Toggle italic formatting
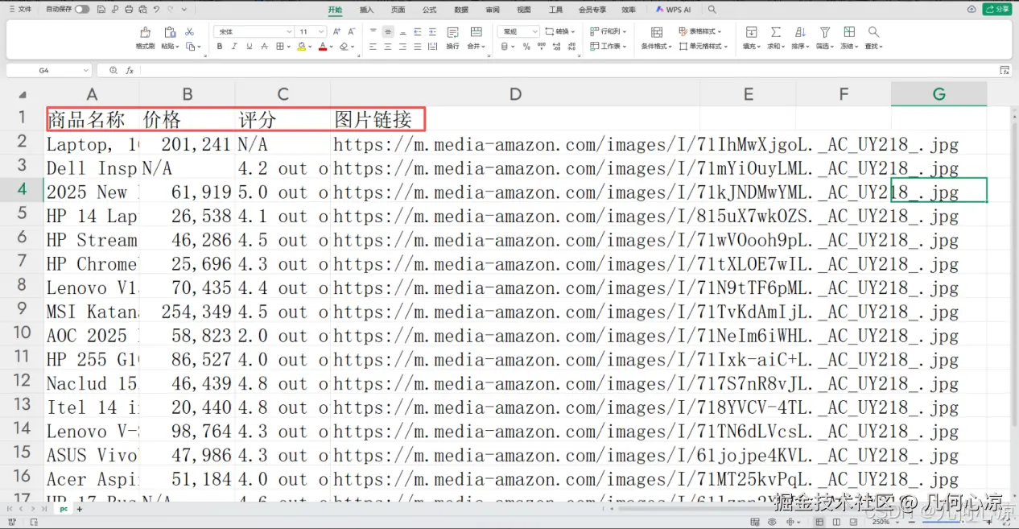This screenshot has width=1019, height=529. point(234,46)
